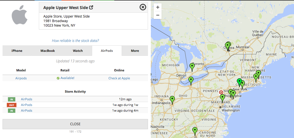Switch to the iPhone tab
Screen dimensions: 294x138
[x=17, y=51]
